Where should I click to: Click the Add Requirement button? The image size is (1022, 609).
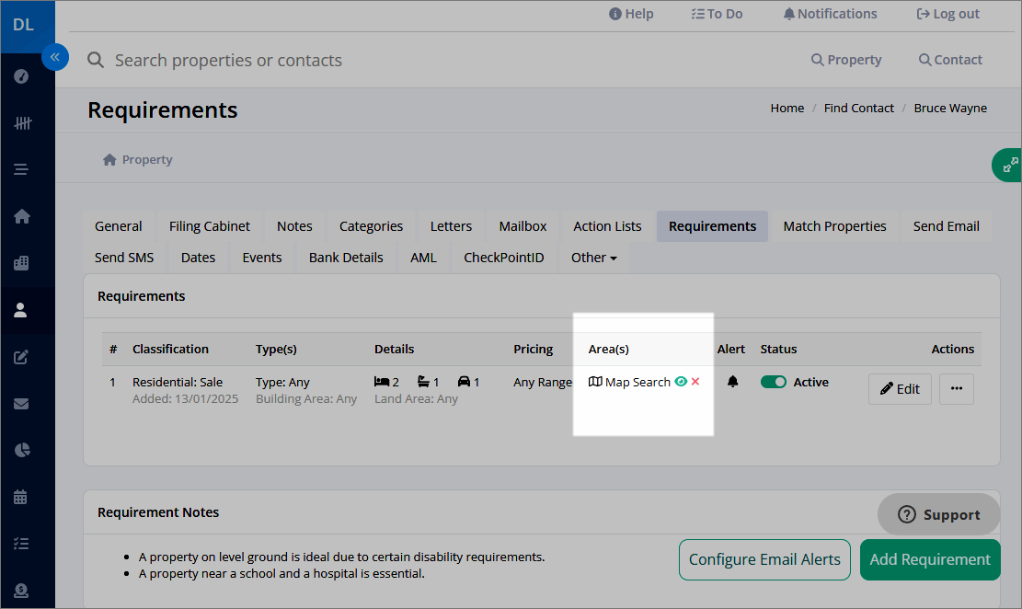pyautogui.click(x=930, y=559)
